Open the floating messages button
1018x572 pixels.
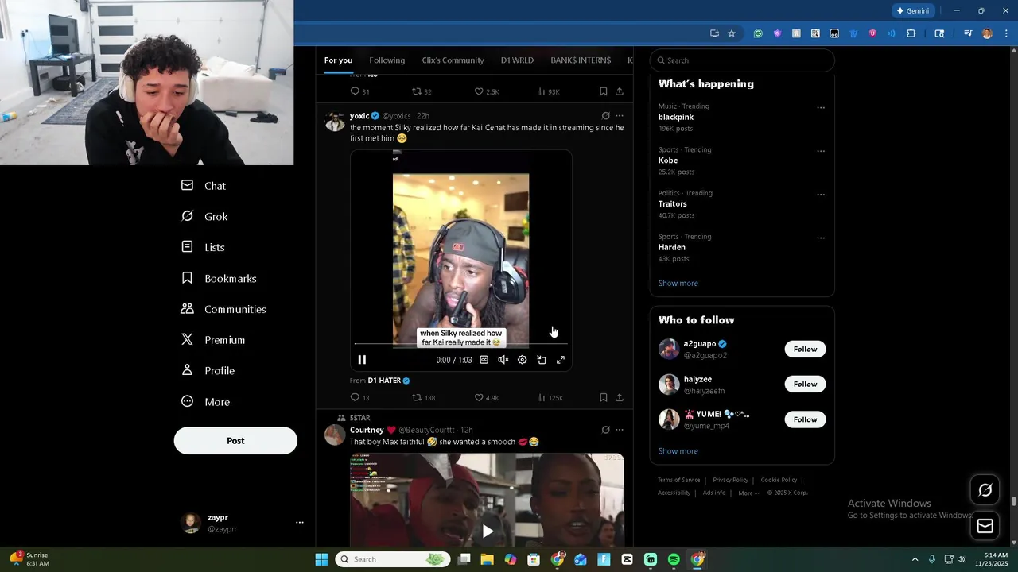[x=985, y=526]
